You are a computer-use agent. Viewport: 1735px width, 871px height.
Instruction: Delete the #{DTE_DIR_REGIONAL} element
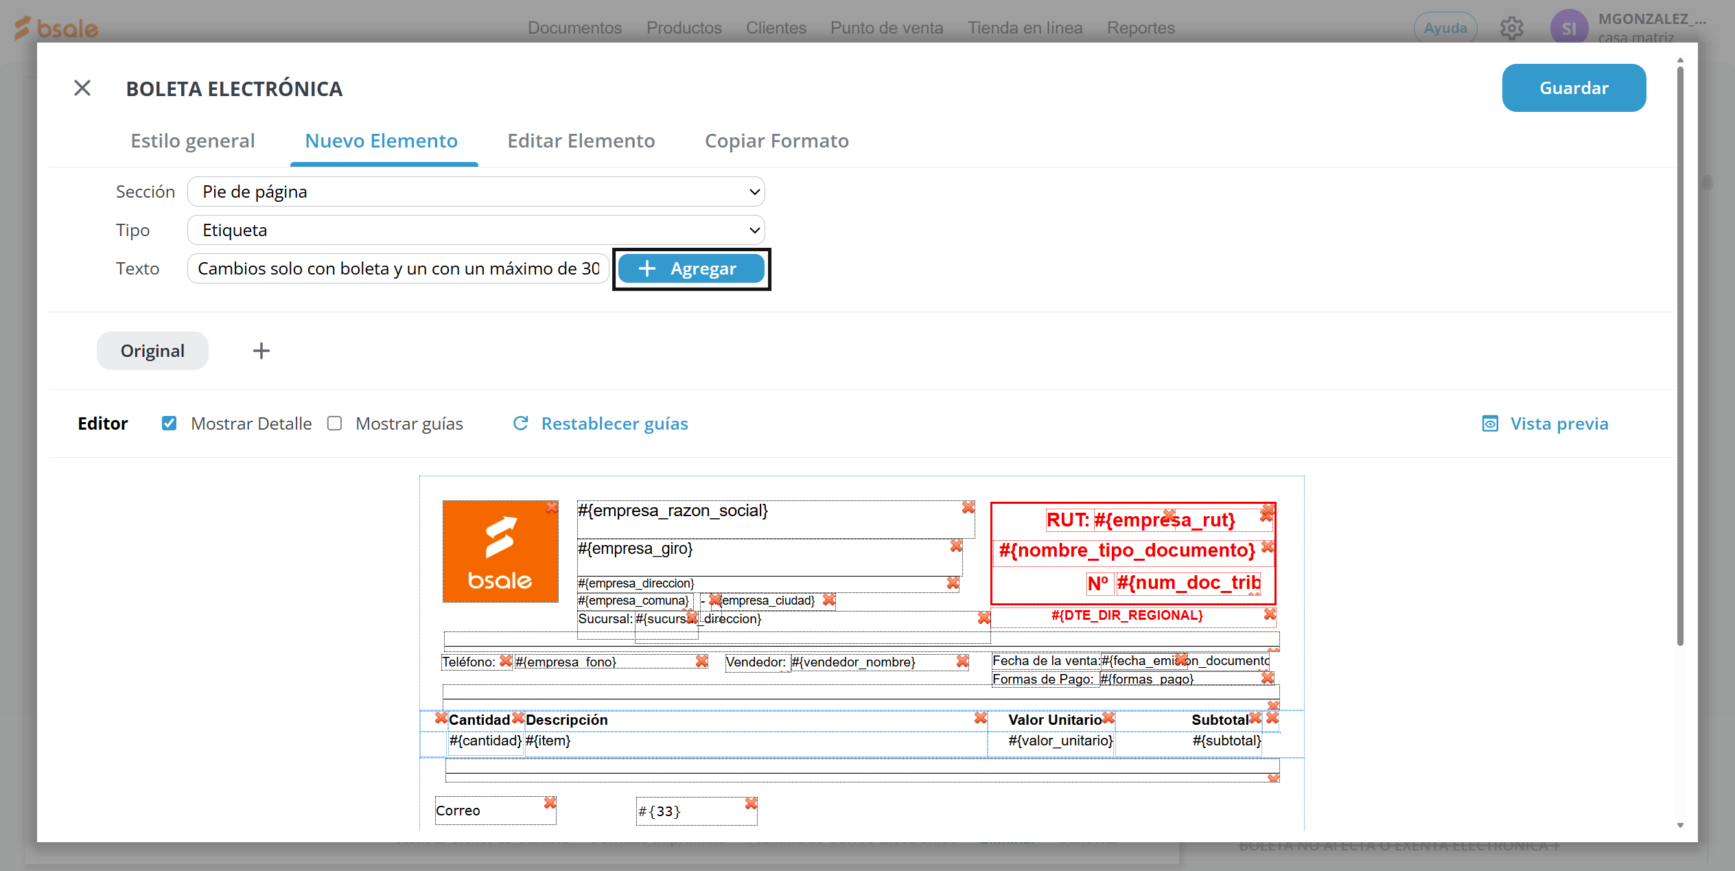pyautogui.click(x=1270, y=614)
